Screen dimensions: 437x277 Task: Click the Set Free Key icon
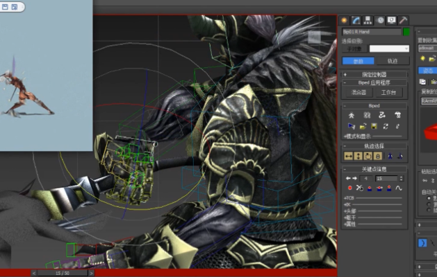(389, 188)
